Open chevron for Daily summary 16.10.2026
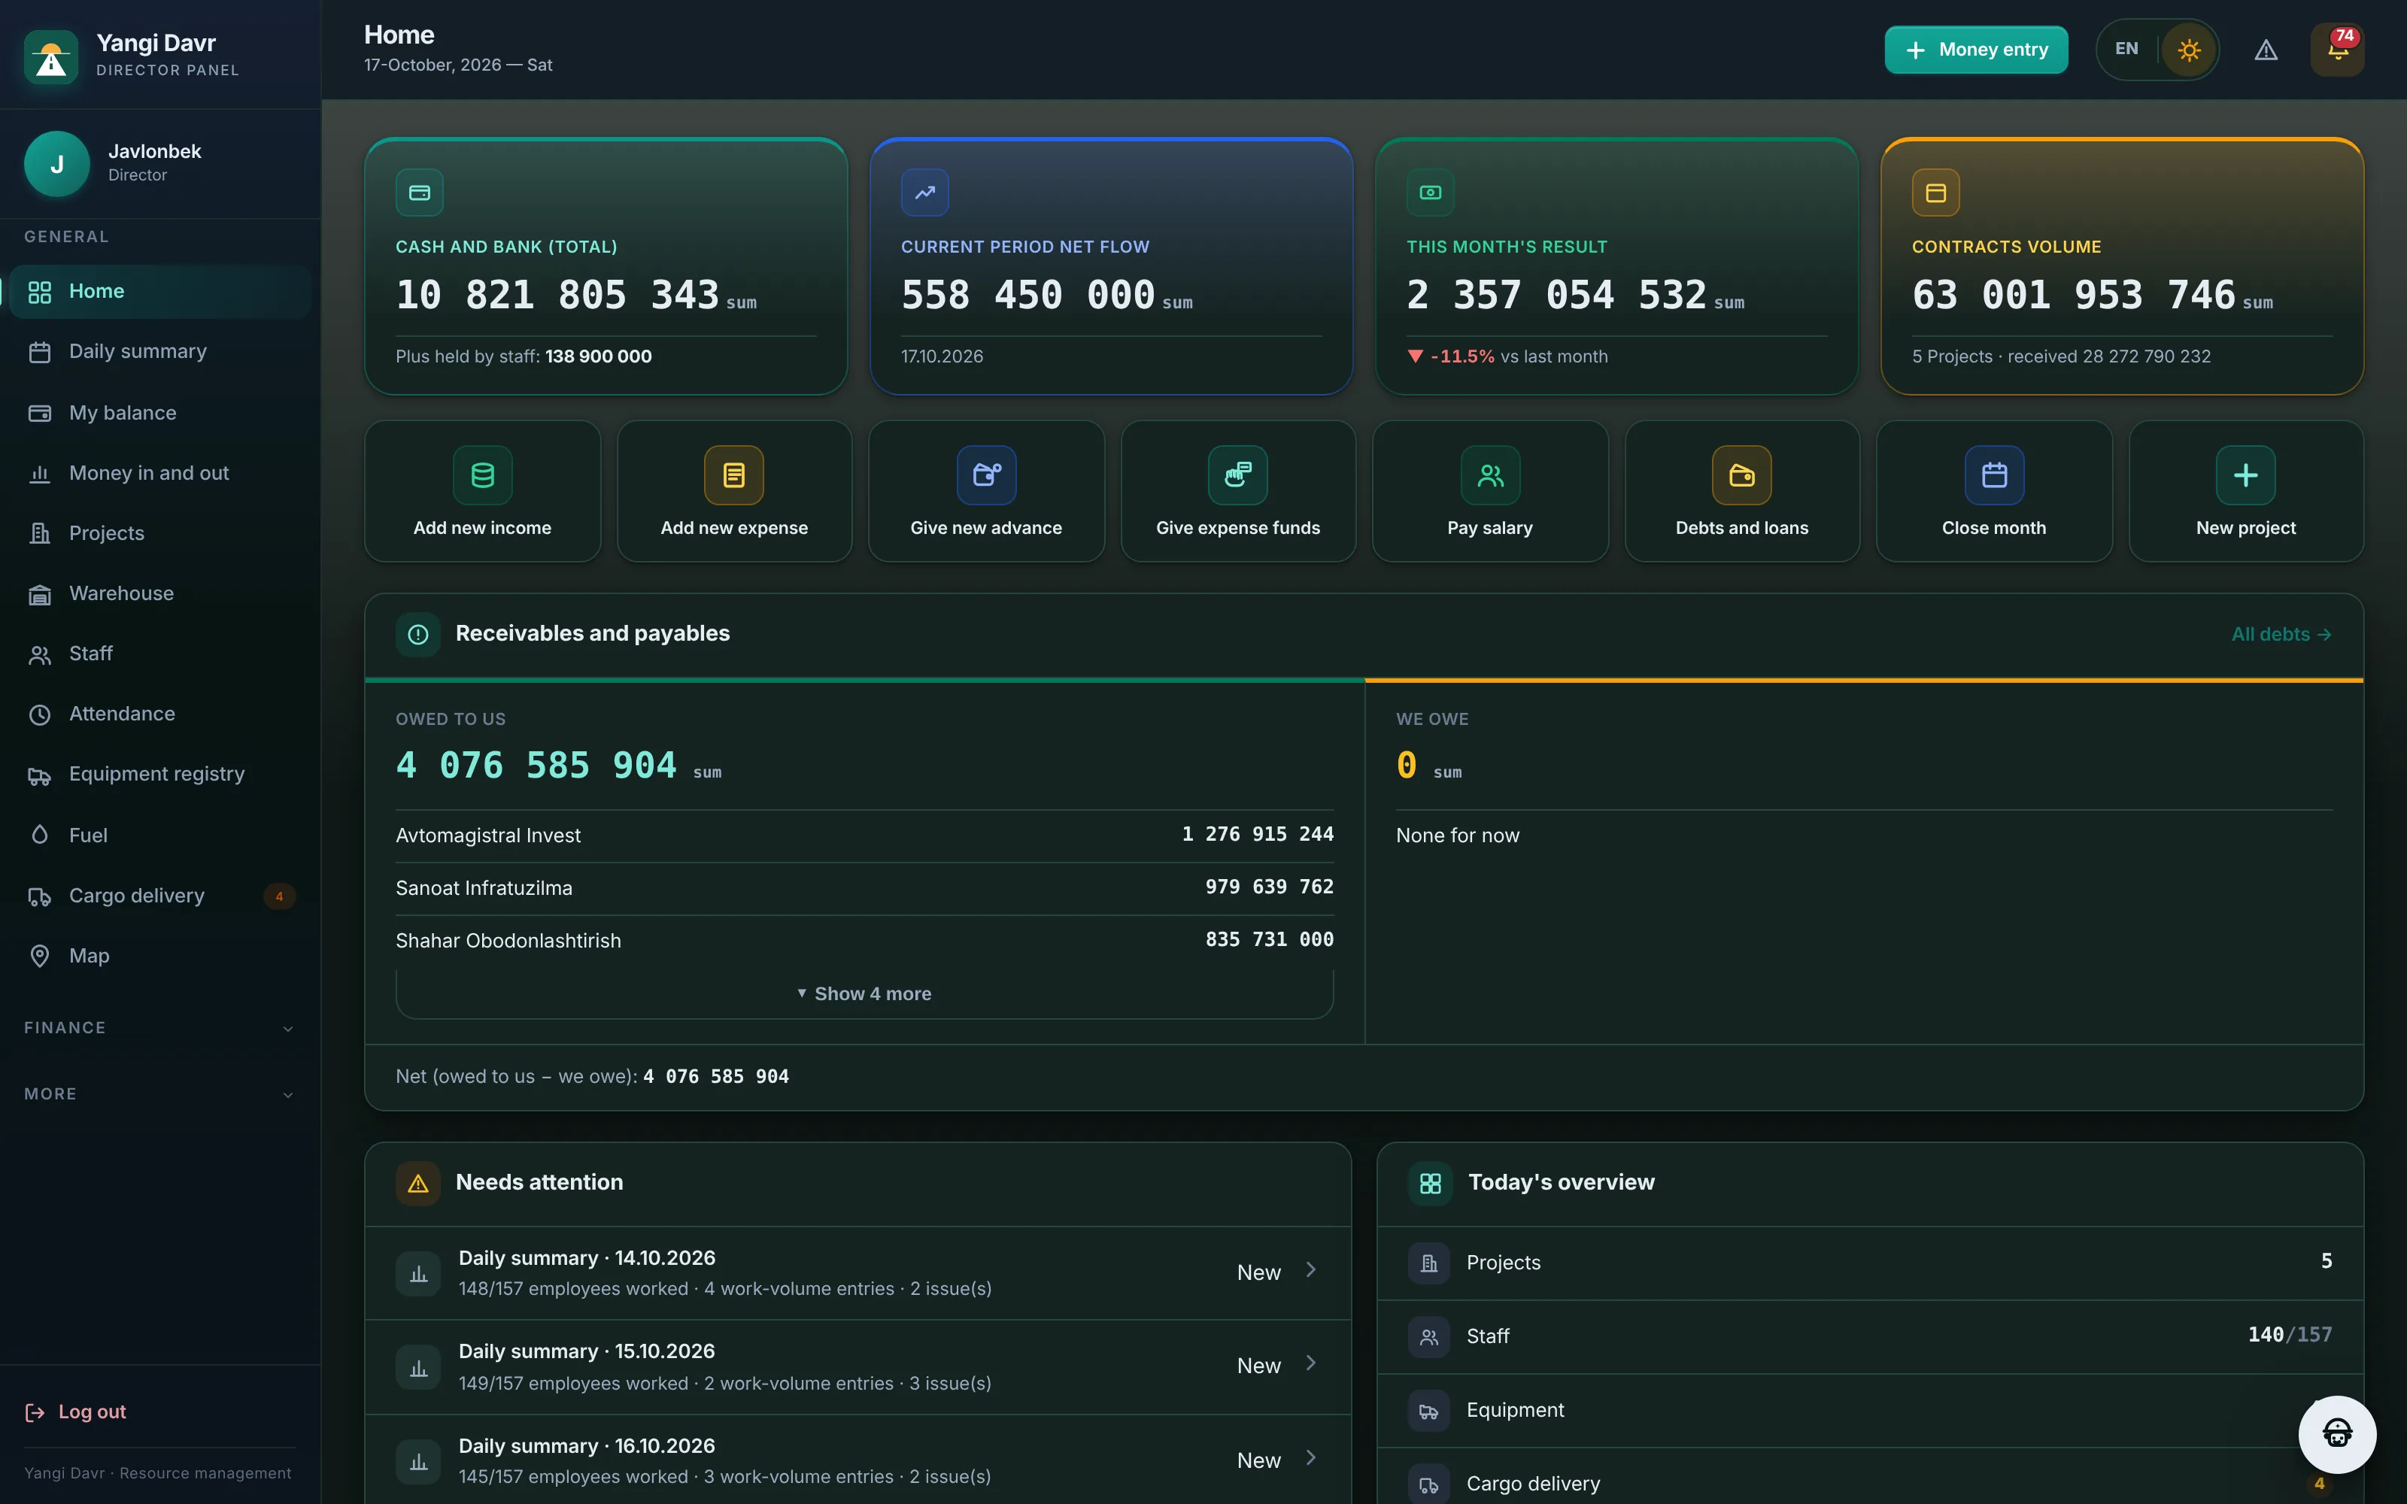The image size is (2407, 1504). [1311, 1458]
